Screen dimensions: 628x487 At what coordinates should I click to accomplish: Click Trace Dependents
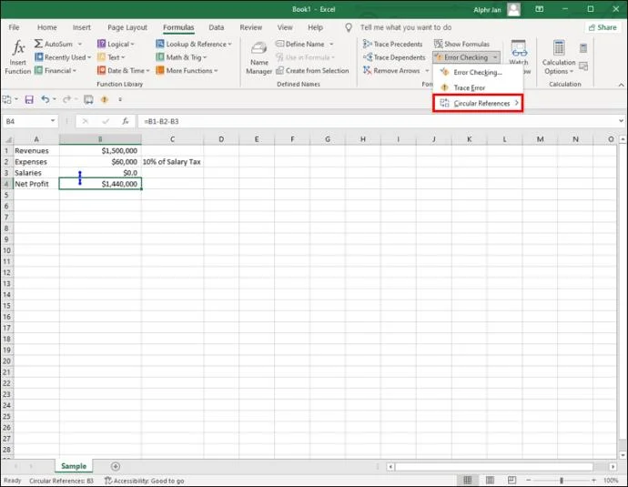394,57
